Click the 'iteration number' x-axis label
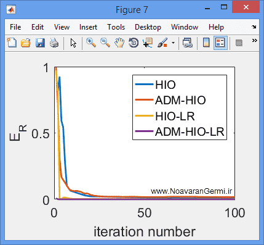The image size is (264, 245). 145,232
